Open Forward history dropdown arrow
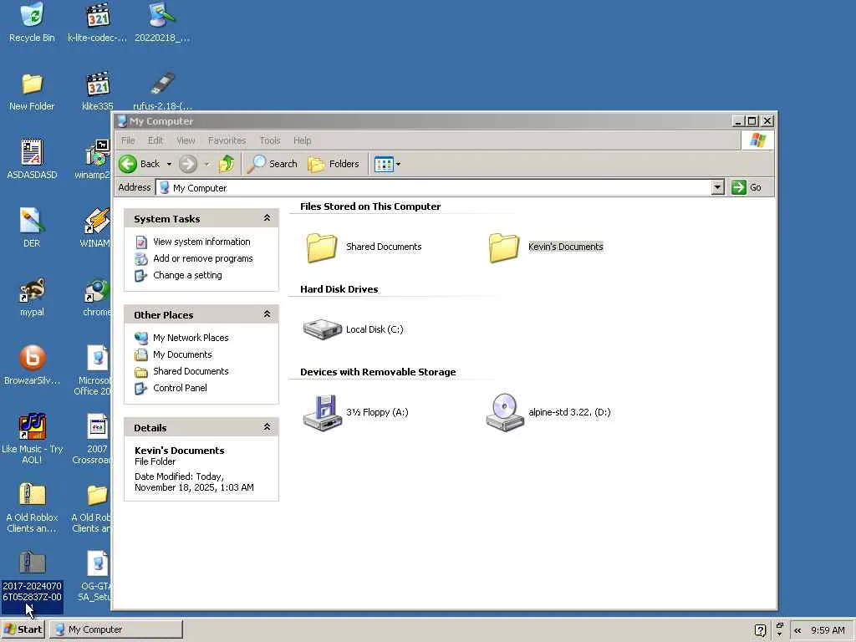Image resolution: width=856 pixels, height=642 pixels. [206, 164]
